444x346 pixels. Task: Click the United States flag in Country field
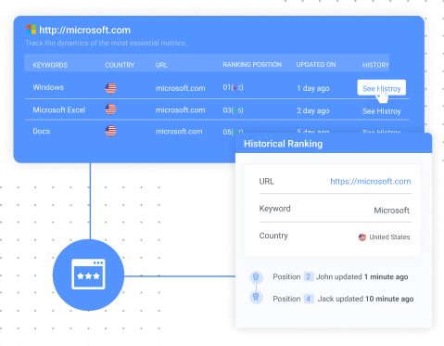coord(362,237)
